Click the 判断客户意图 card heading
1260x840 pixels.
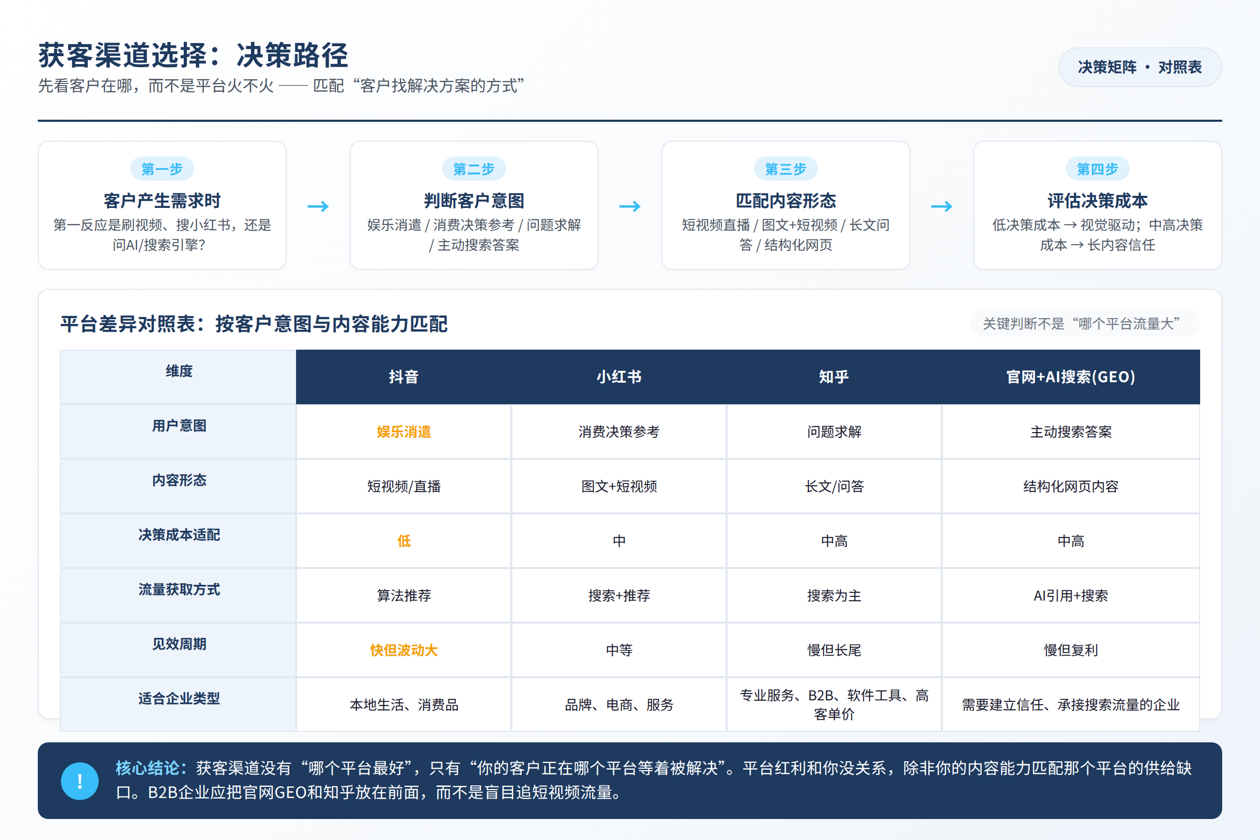[x=474, y=201]
